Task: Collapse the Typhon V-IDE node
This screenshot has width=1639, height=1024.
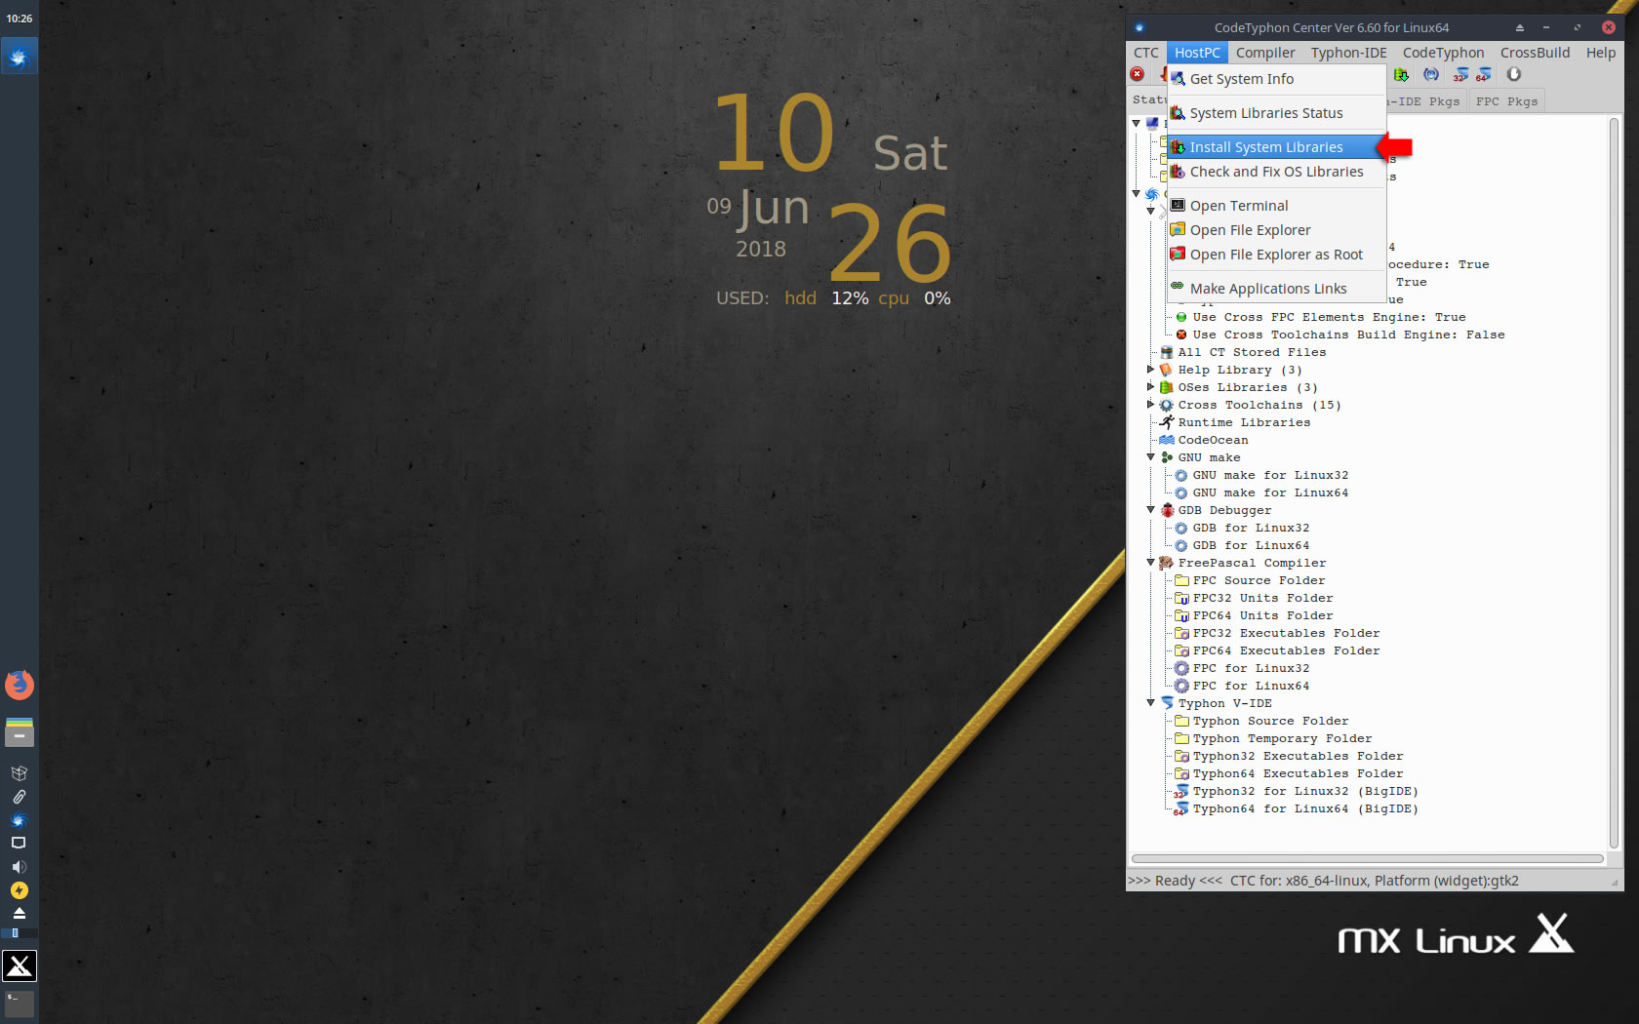Action: pos(1150,703)
